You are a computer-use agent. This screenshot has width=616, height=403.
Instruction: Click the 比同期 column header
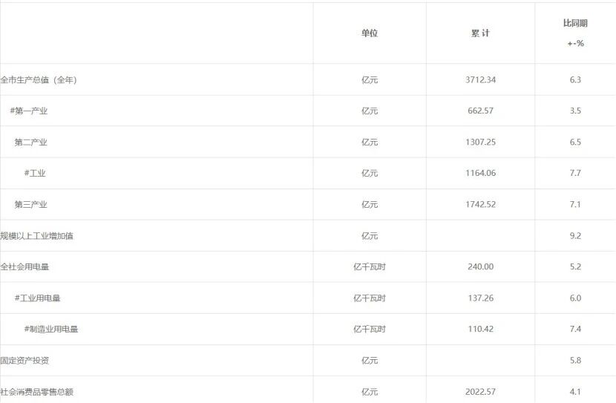575,24
